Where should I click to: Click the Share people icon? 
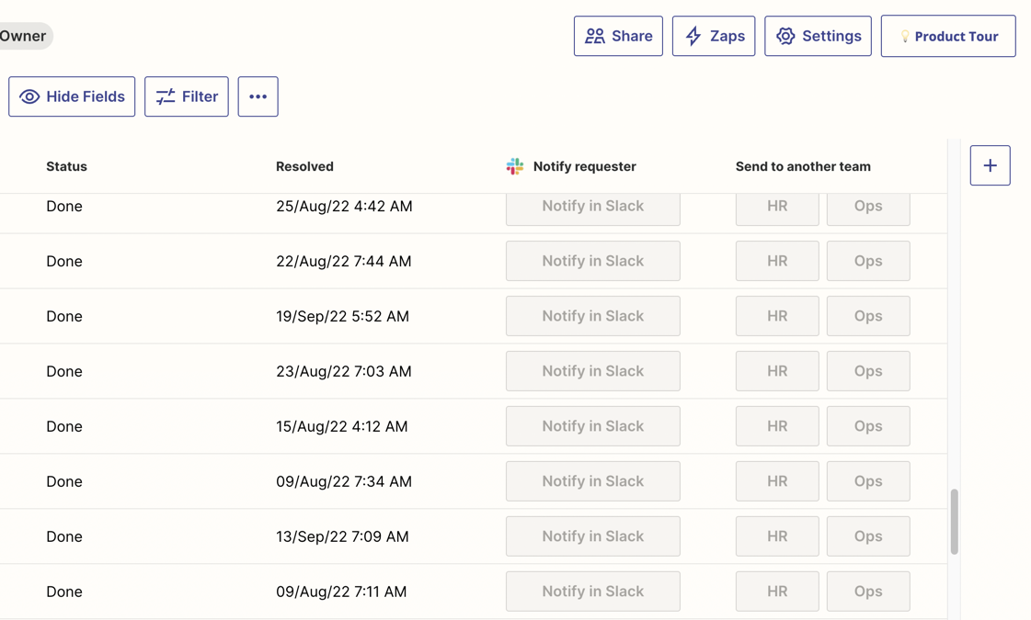(595, 36)
